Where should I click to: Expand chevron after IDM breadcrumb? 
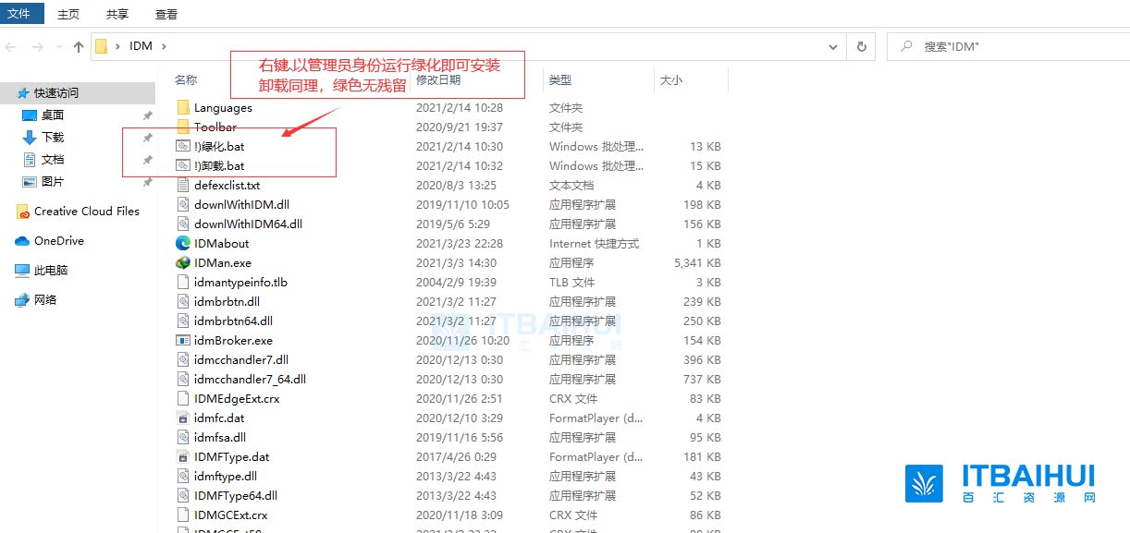point(164,46)
